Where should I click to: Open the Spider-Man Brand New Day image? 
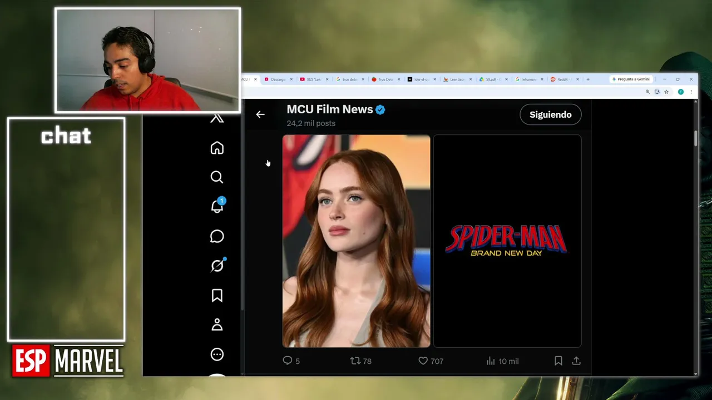click(507, 241)
